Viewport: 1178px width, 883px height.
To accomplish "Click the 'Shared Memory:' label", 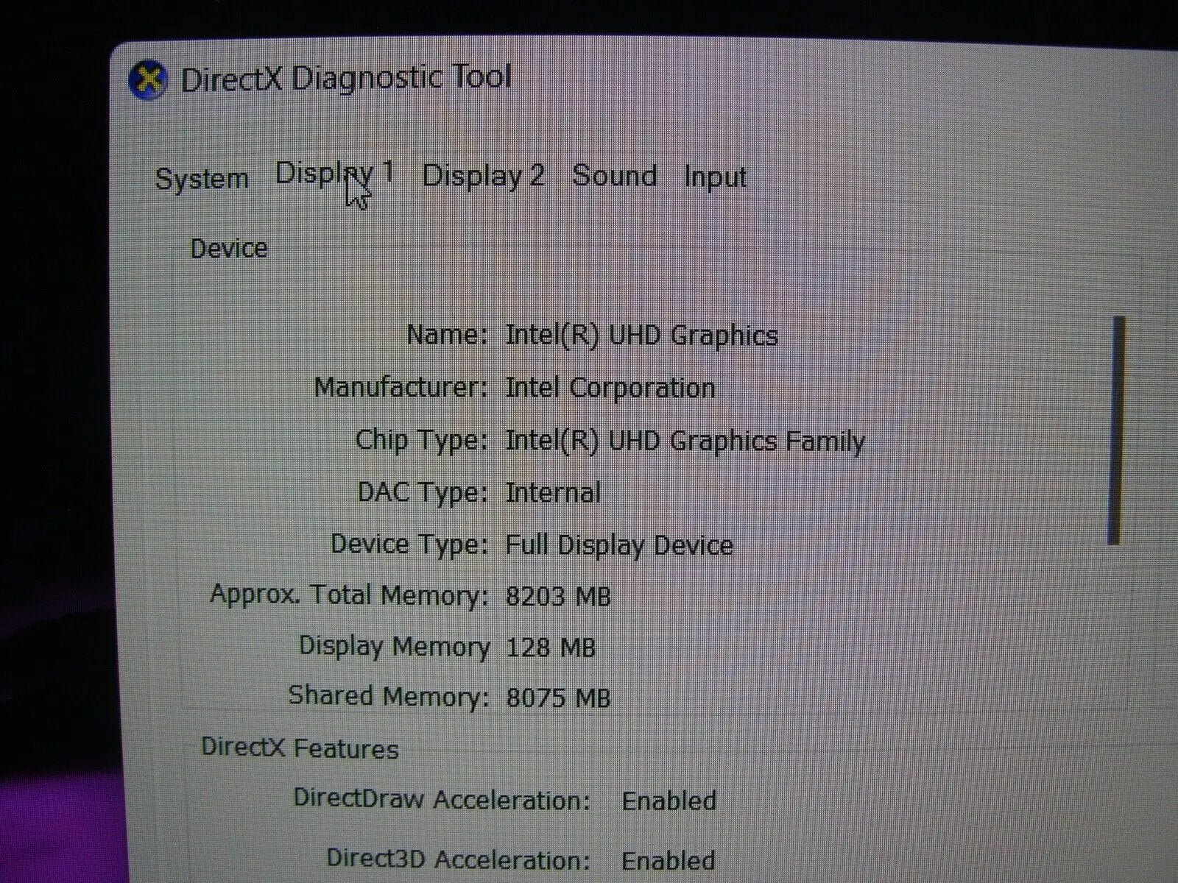I will coord(389,696).
